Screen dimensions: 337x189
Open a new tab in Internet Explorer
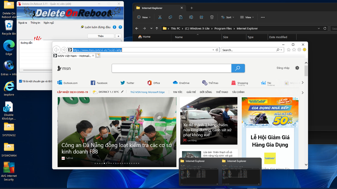[97, 56]
